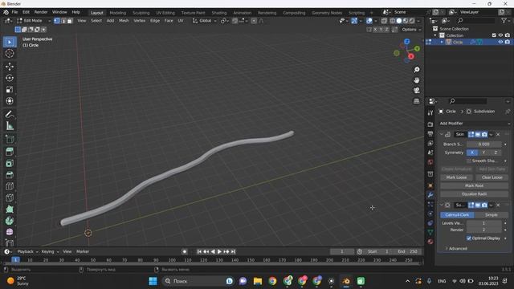
Task: Pick the Spin tool
Action: [10, 221]
